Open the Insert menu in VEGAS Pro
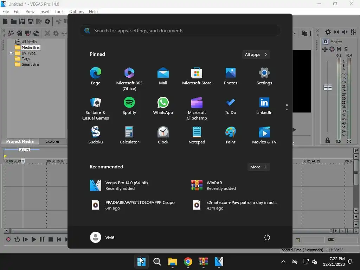360x270 pixels. [44, 12]
